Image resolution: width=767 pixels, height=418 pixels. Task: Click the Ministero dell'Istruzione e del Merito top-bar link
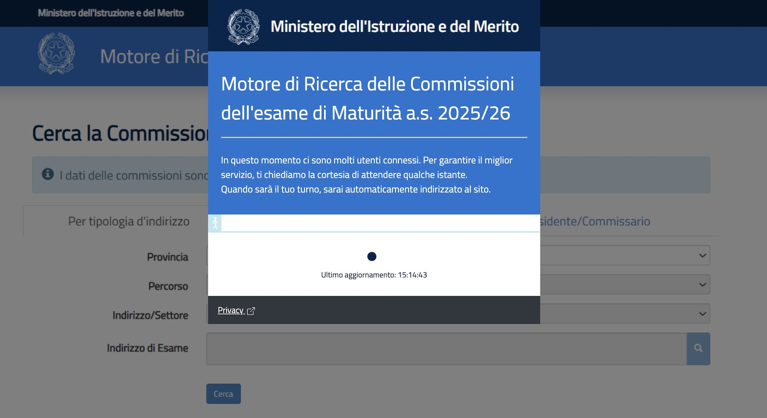(111, 13)
